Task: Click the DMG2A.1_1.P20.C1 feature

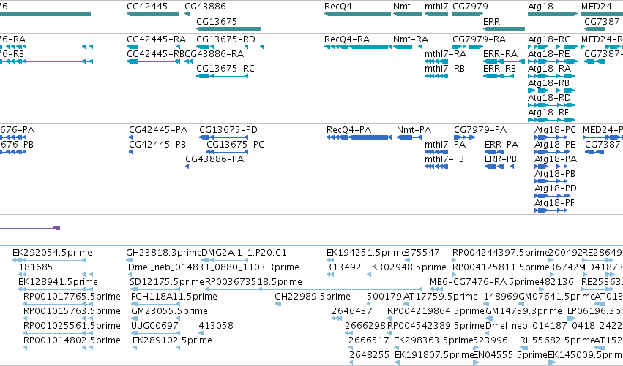Action: point(225,260)
